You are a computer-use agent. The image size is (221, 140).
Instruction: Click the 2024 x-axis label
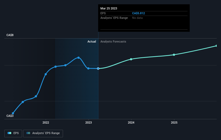pyautogui.click(x=131, y=123)
